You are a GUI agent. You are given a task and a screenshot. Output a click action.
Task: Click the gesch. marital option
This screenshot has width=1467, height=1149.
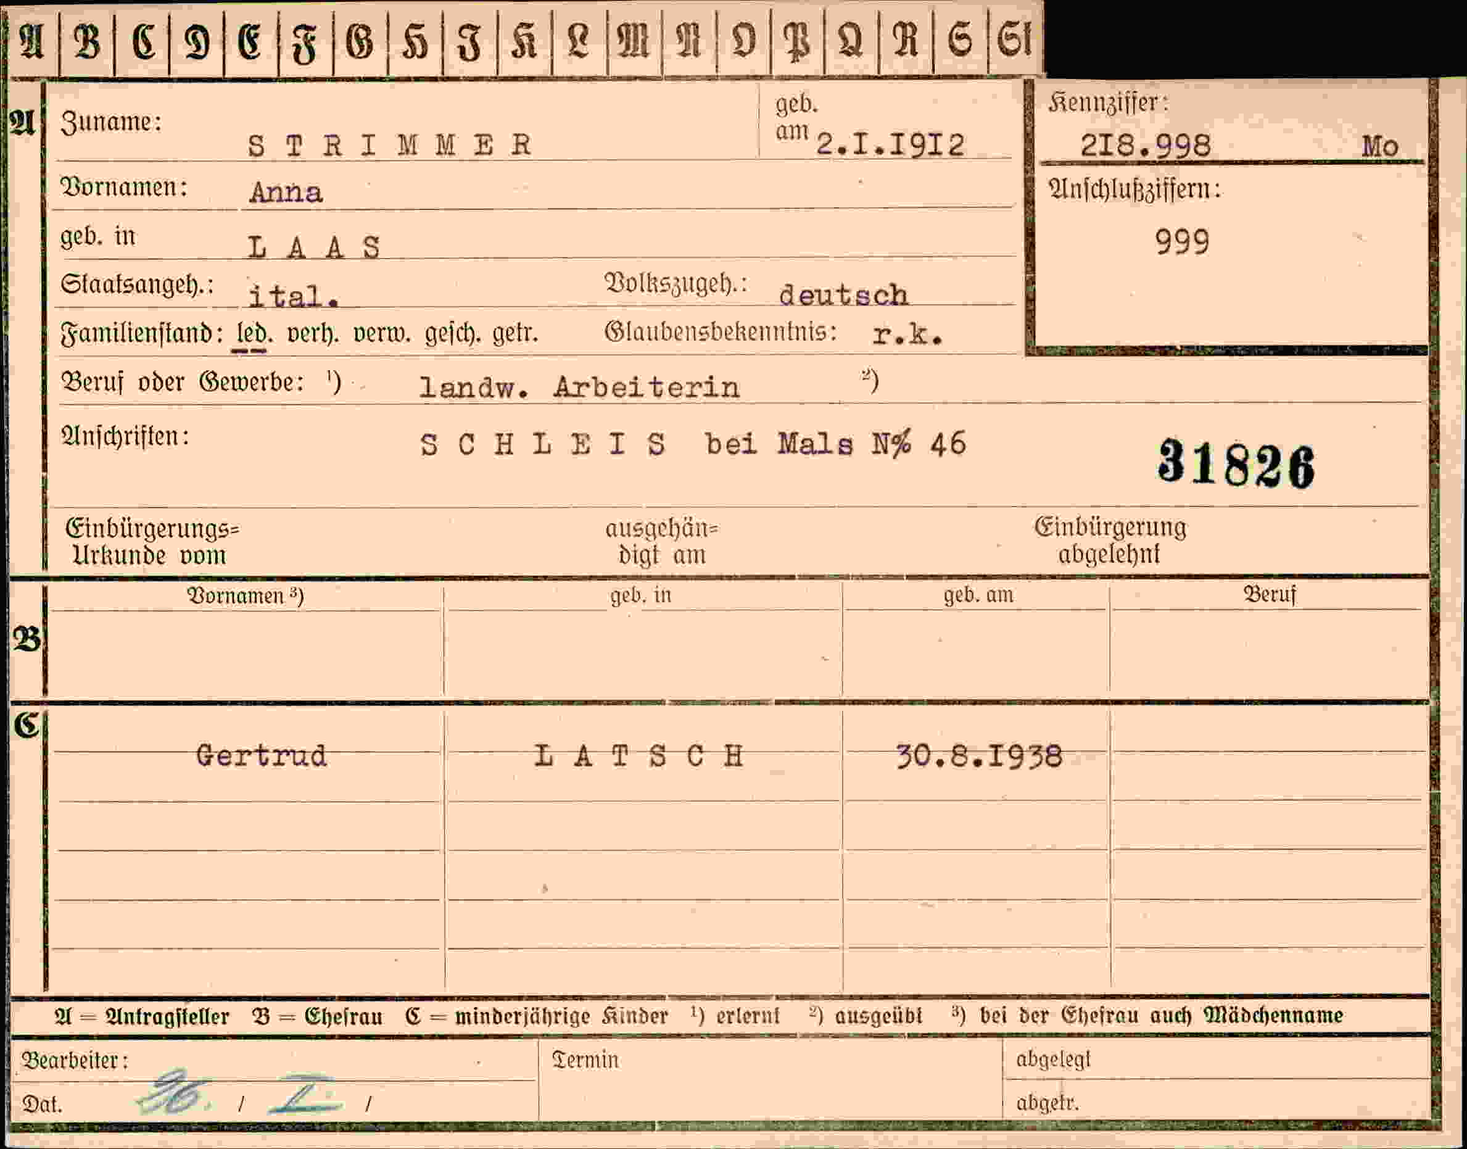[453, 334]
